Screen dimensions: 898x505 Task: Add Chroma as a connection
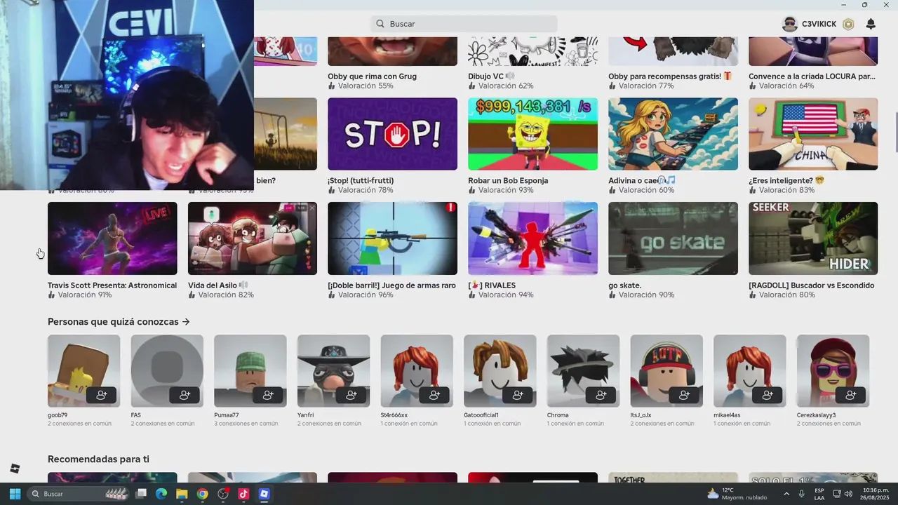point(601,395)
